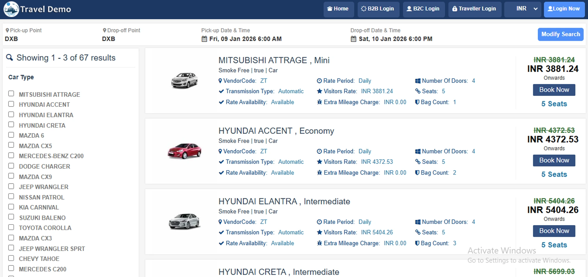The image size is (588, 277).
Task: Tick the TOYOTA COROLLA checkbox
Action: point(11,227)
